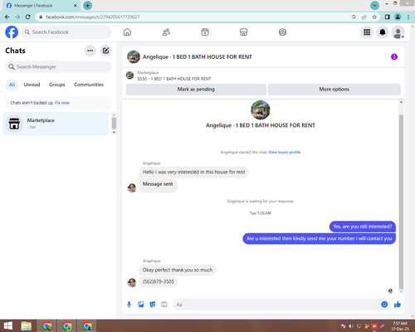Go to the Home feed icon
This screenshot has height=332, width=415.
[x=127, y=32]
